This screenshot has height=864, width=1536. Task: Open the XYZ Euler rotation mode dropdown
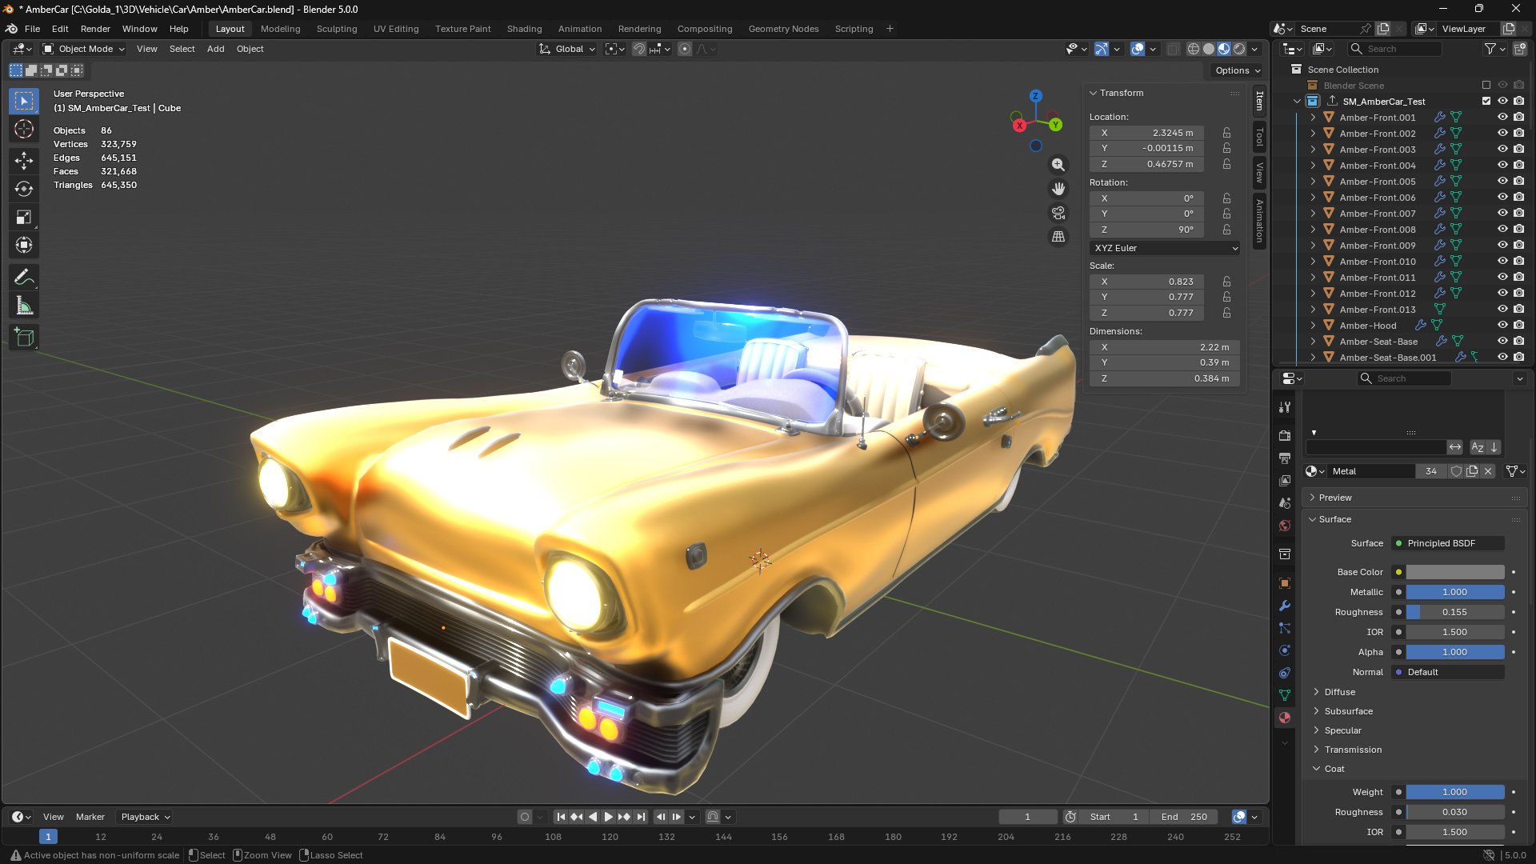point(1164,248)
